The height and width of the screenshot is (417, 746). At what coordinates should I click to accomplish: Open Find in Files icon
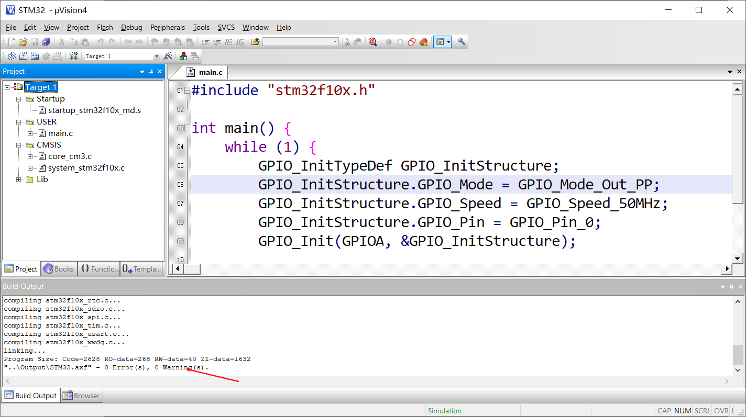point(255,42)
